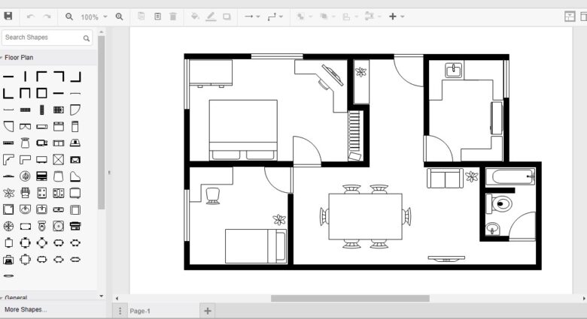This screenshot has height=319, width=587.
Task: Click the sidebar scrollbar down arrow
Action: (x=101, y=296)
